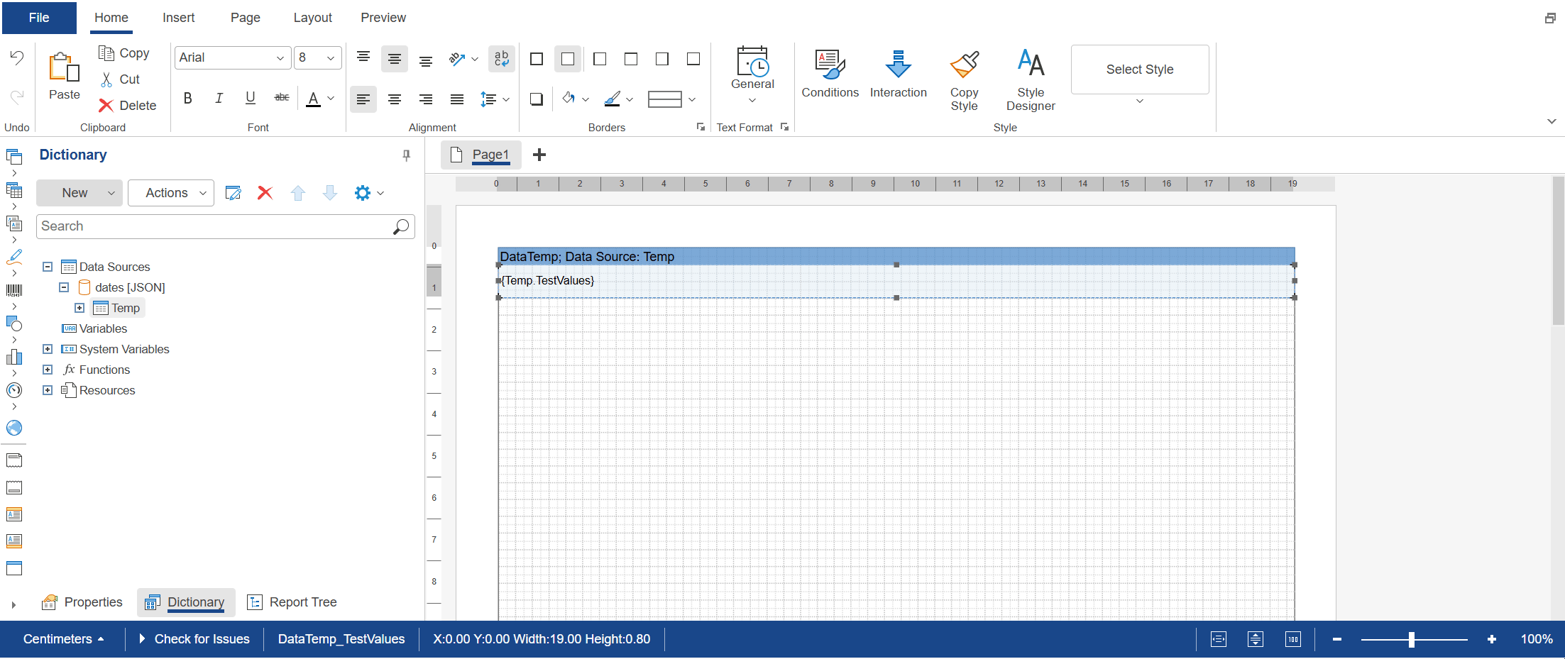Click the border color pen
Screen dimensions: 1565x659
[613, 99]
